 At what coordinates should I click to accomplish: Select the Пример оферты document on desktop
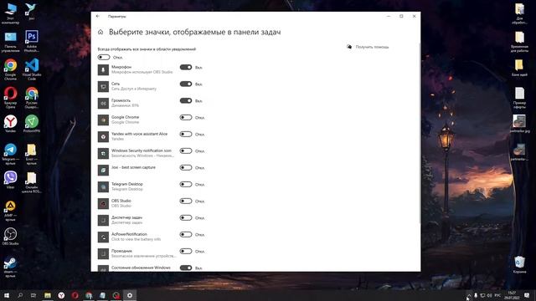pos(519,98)
